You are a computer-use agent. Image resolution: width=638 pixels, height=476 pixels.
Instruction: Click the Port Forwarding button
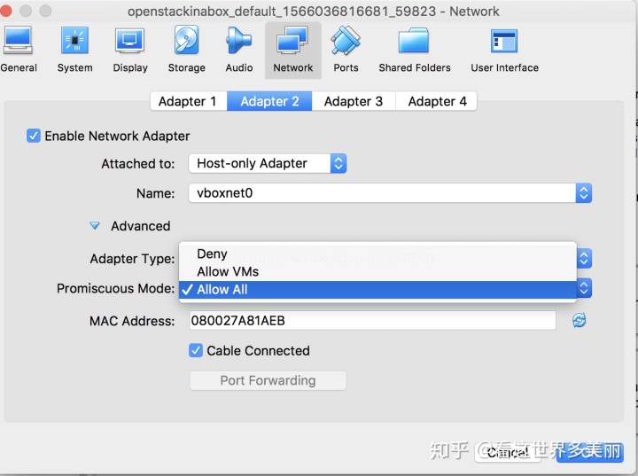268,380
